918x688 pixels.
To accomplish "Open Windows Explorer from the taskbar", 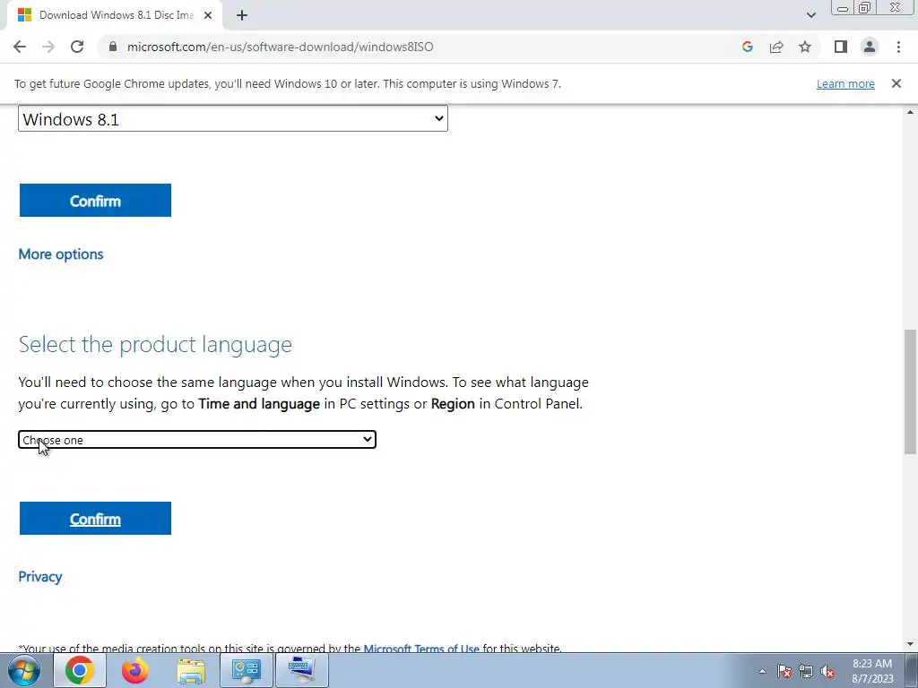I will click(191, 670).
